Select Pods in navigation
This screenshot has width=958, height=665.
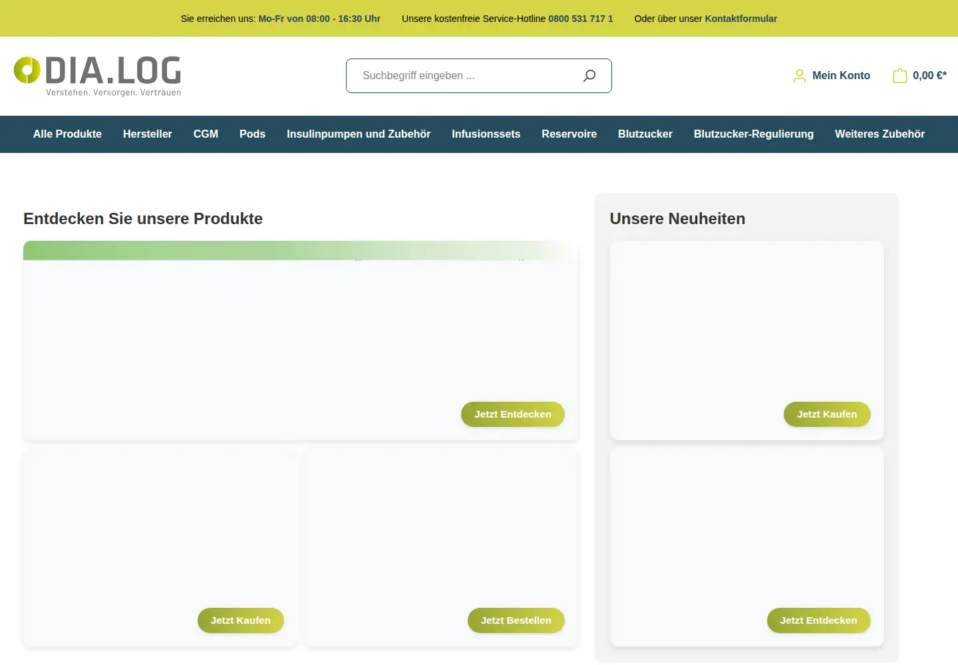point(252,134)
